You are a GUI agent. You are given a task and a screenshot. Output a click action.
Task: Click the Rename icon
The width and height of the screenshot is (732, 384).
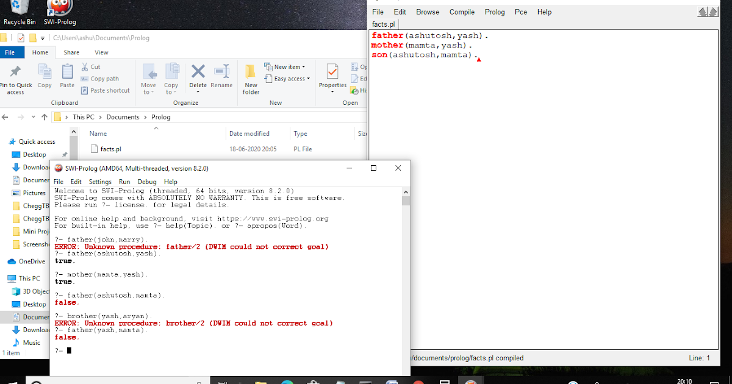221,77
